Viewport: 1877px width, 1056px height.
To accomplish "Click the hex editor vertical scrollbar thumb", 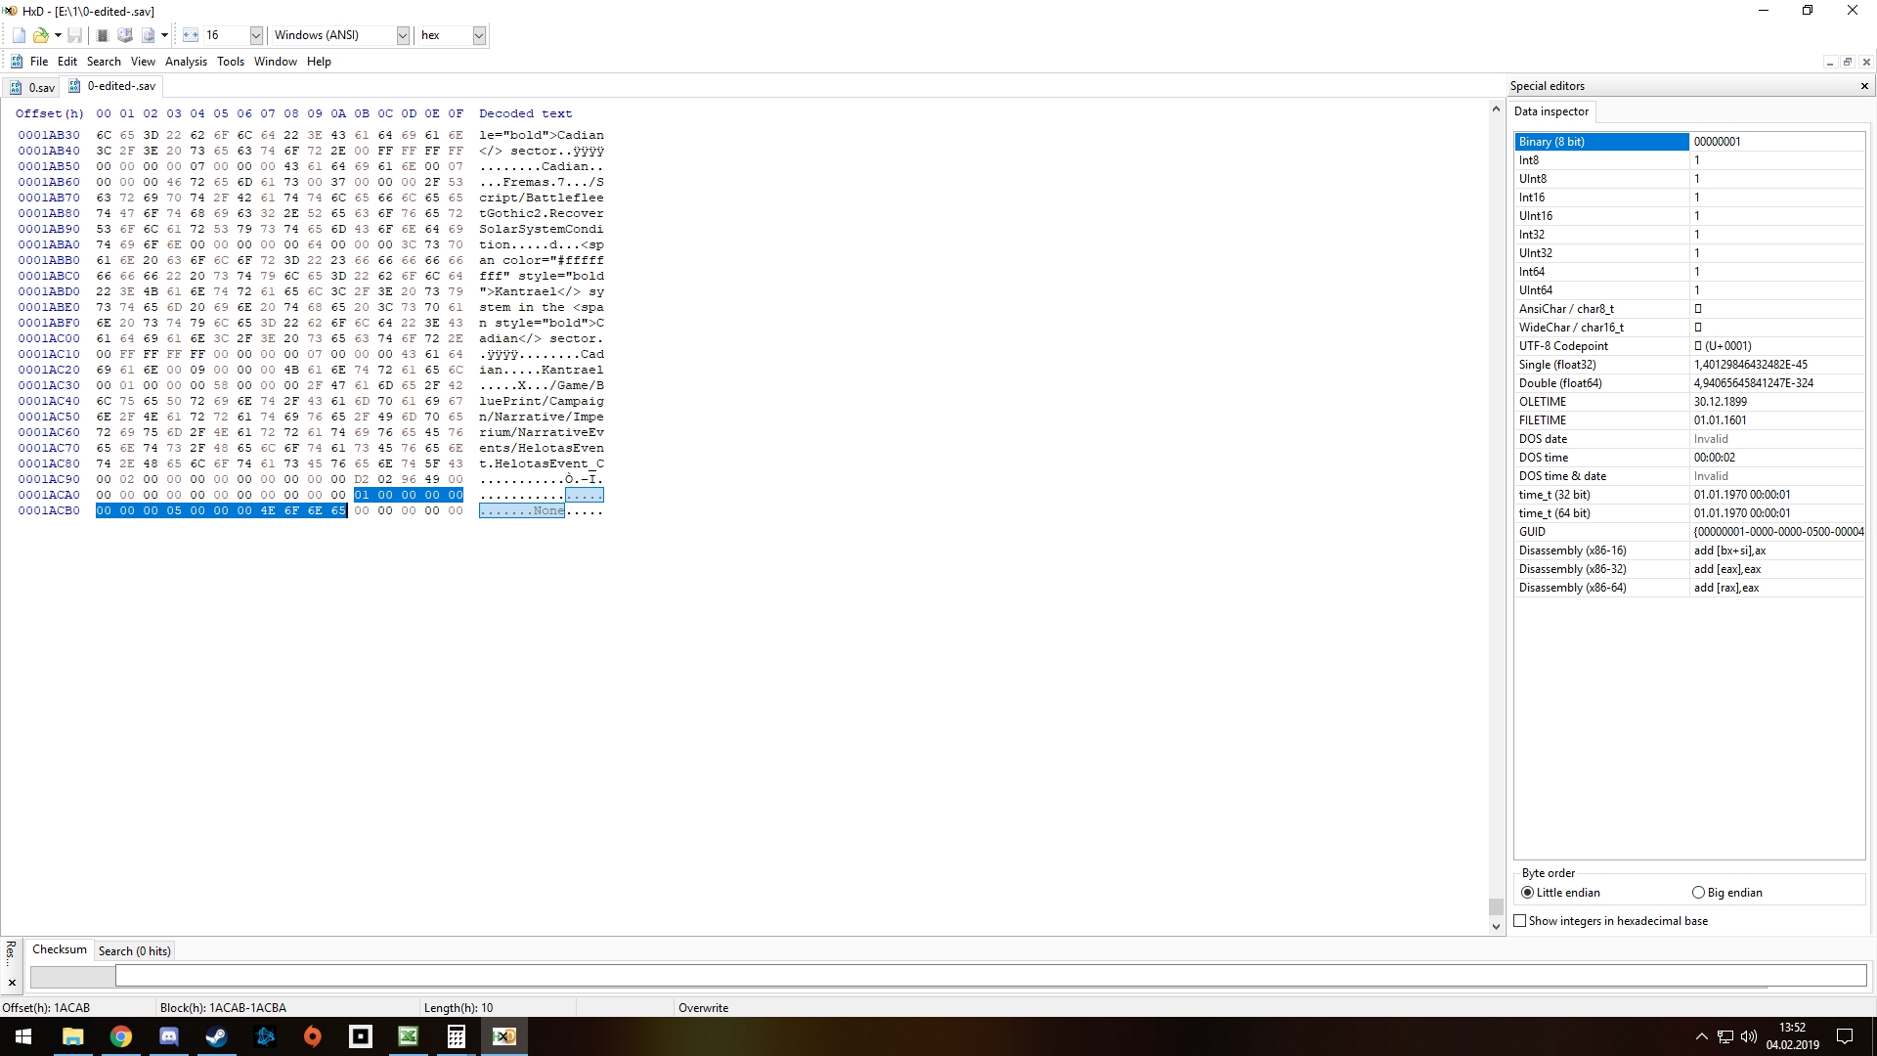I will point(1496,907).
